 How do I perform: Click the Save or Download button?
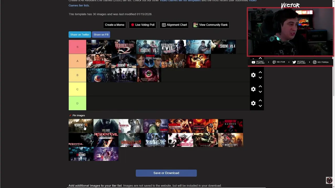[x=166, y=173]
